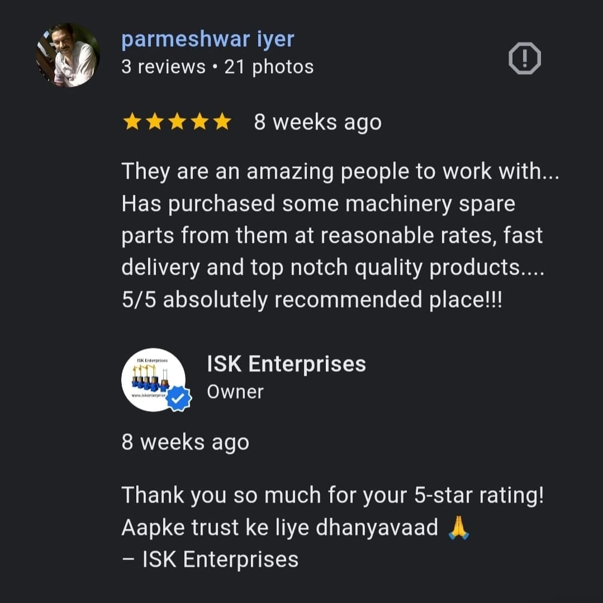The height and width of the screenshot is (603, 603).
Task: Click the report review flag icon
Action: [x=525, y=58]
